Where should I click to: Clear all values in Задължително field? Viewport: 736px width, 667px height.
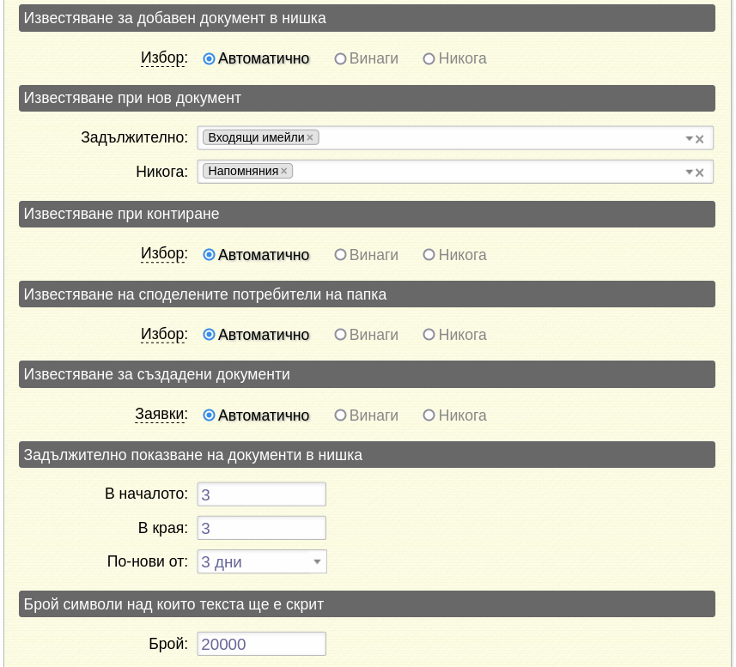click(x=699, y=139)
